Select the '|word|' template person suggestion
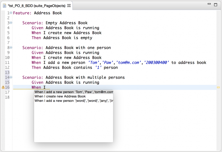This screenshot has width=222, height=152. pyautogui.click(x=73, y=101)
